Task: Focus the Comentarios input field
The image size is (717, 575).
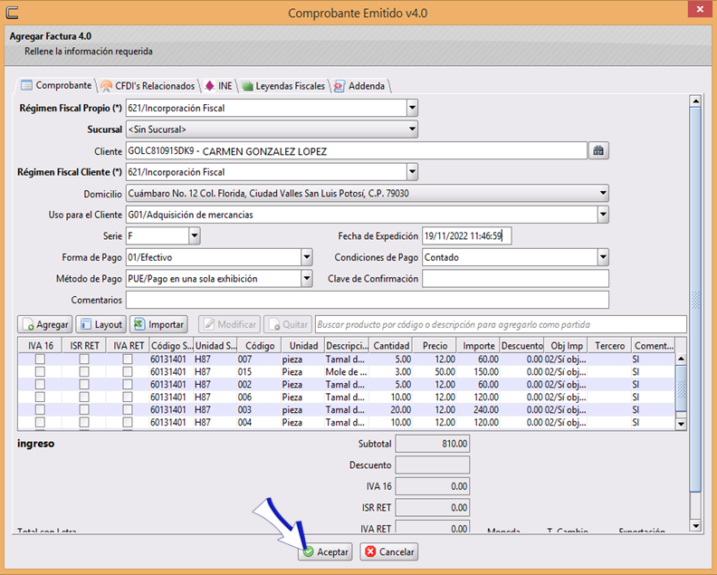Action: click(x=368, y=300)
